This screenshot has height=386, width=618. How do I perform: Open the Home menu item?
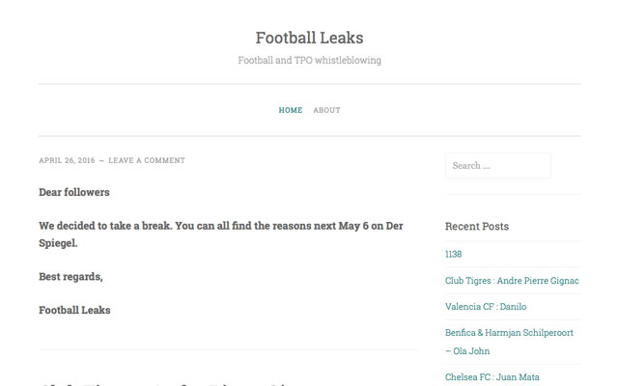pyautogui.click(x=291, y=110)
